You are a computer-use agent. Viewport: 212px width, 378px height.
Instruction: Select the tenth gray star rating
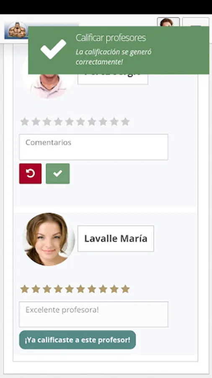pyautogui.click(x=125, y=122)
